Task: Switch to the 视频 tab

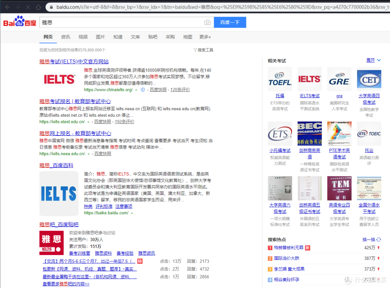Action: click(x=83, y=37)
